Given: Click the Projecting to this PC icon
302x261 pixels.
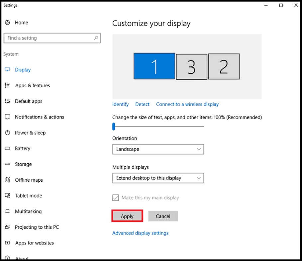Looking at the screenshot, I should coord(8,227).
